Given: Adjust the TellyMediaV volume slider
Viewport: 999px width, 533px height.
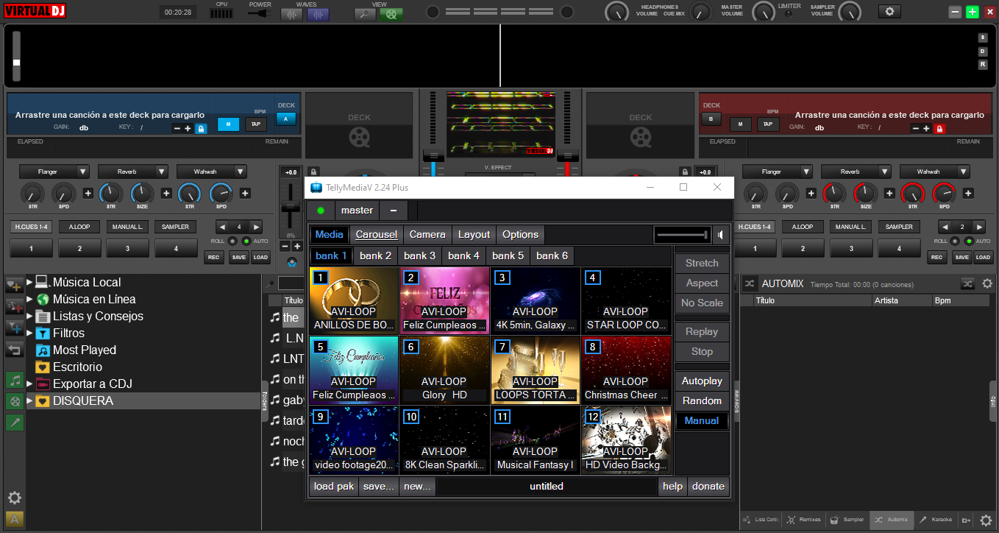Looking at the screenshot, I should click(683, 235).
